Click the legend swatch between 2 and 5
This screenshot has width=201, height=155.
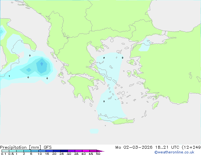click(x=27, y=151)
